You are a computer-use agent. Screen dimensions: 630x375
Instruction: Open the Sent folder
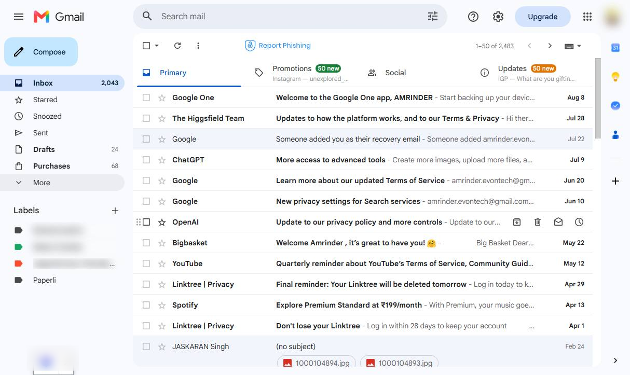[x=62, y=133]
